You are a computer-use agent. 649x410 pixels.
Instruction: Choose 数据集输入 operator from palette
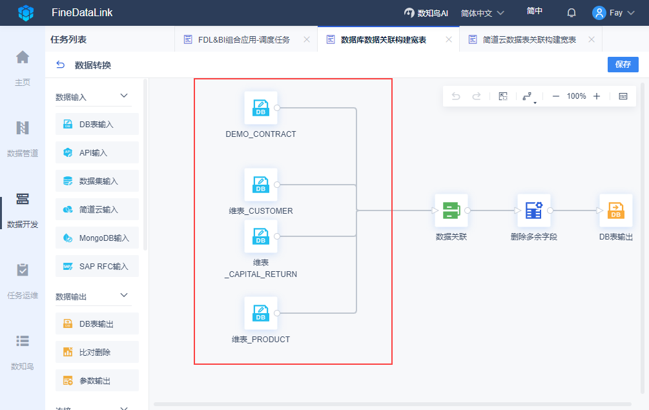click(x=97, y=181)
